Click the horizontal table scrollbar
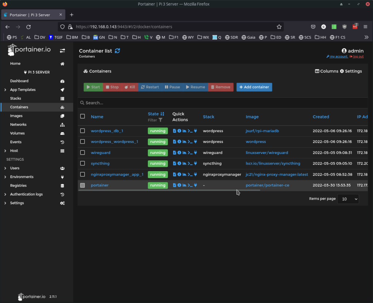 (x=169, y=190)
